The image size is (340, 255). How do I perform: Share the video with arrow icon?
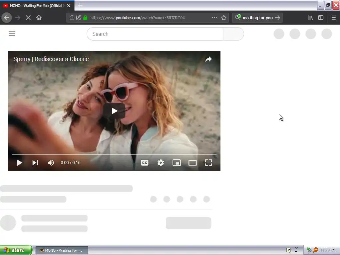pyautogui.click(x=209, y=59)
